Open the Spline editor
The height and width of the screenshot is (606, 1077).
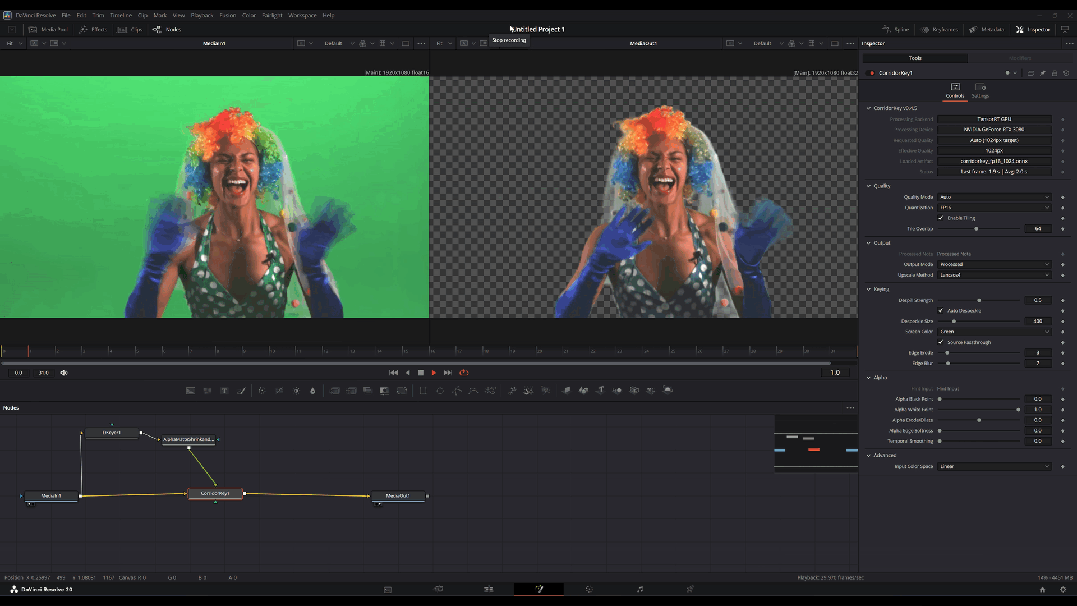point(895,30)
